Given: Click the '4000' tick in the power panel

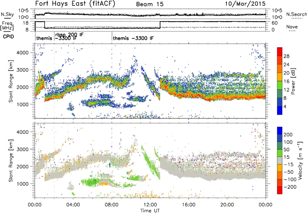Looking at the screenshot, I should 22,53.
